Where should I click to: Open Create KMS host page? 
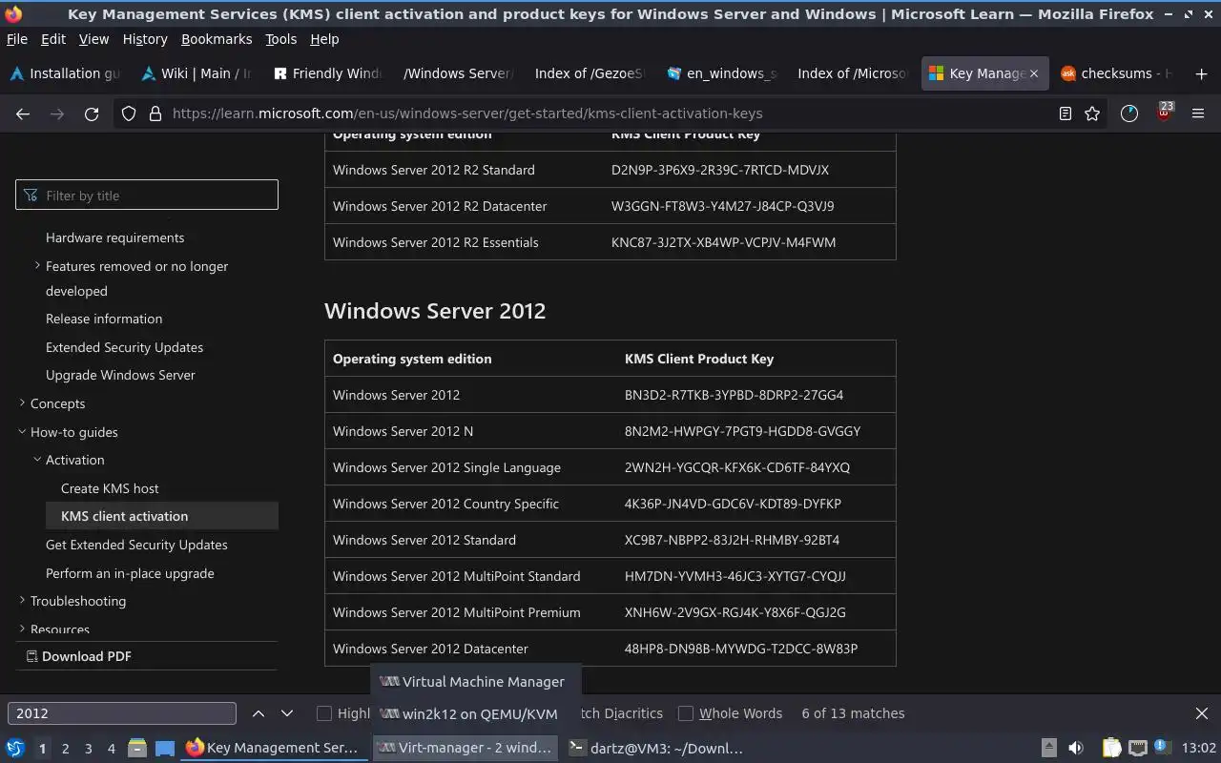[110, 488]
